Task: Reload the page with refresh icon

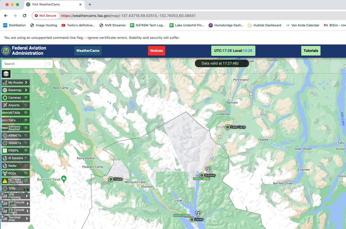Action: (x=25, y=16)
